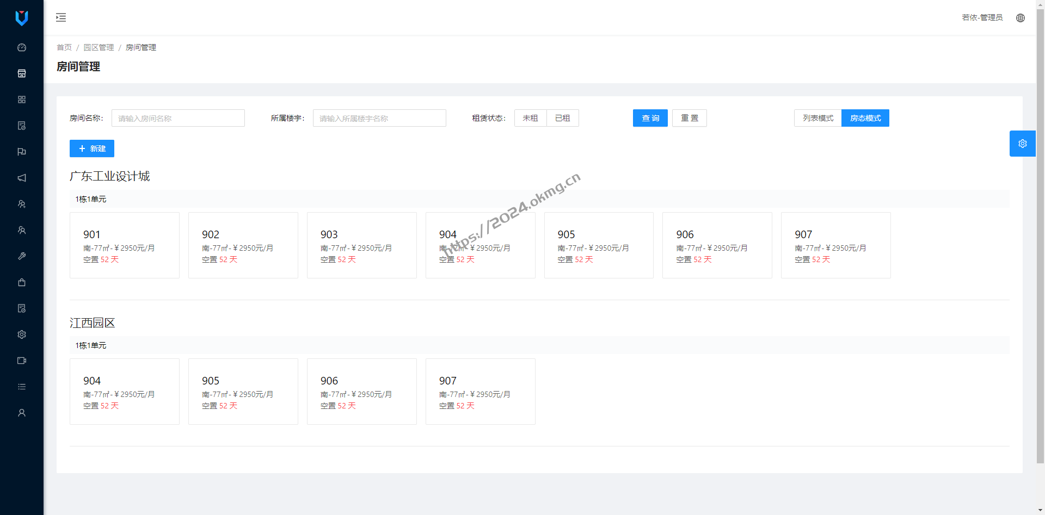
Task: Click the video camera icon in the sidebar
Action: pos(22,361)
